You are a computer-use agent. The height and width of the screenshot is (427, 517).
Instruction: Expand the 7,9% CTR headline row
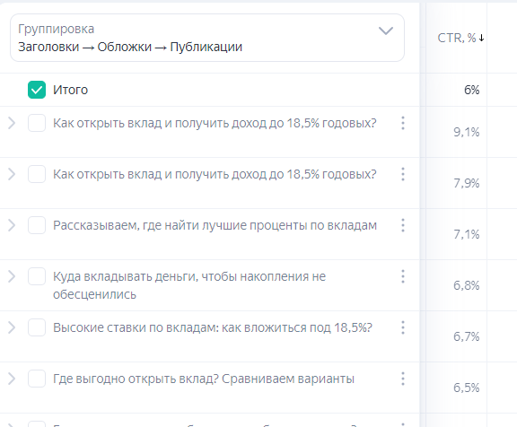[x=12, y=174]
